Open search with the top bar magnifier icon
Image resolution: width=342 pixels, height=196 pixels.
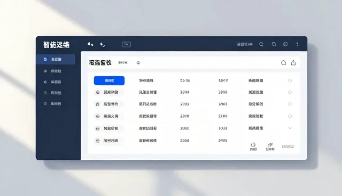261,44
